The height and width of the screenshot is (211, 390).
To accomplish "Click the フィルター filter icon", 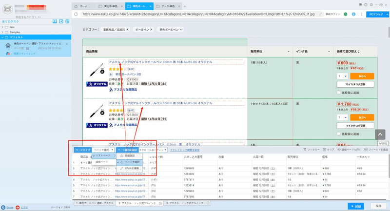I will pyautogui.click(x=305, y=150).
